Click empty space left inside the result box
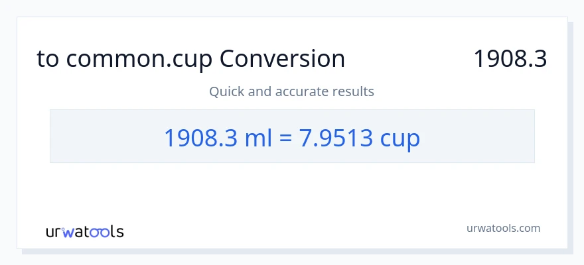Viewport: 584px width, 265px height. pyautogui.click(x=100, y=136)
